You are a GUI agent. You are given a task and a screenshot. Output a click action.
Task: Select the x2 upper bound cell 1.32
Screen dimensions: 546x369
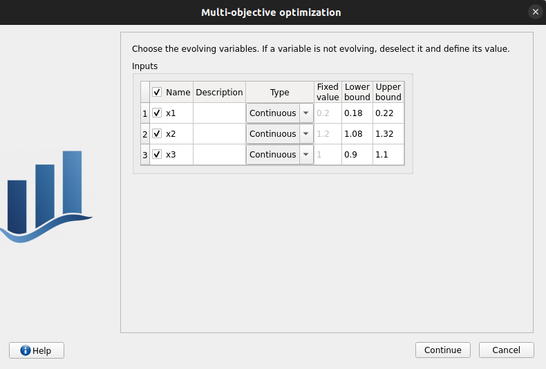point(388,134)
